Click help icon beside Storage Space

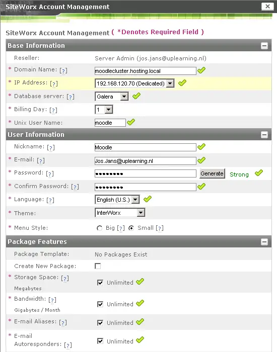pos(65,279)
